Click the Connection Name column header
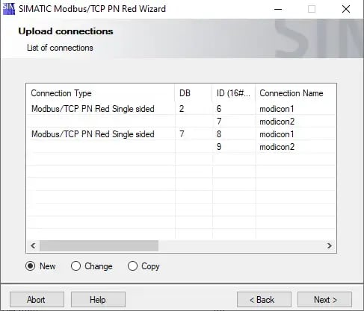364x311 pixels. pos(296,93)
